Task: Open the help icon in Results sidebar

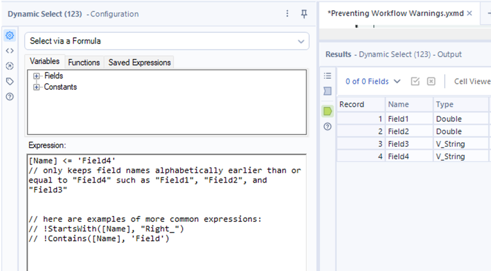Action: pos(328,126)
